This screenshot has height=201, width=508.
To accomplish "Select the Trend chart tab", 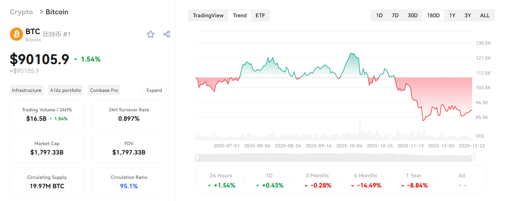I will click(x=240, y=15).
